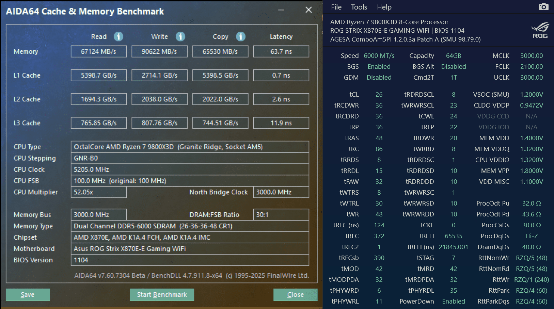The image size is (554, 309).
Task: Click the tWRWRSCL value 23
Action: tap(454, 105)
